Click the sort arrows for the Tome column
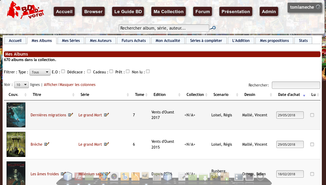Screen dimensions: 326x185 [147, 95]
